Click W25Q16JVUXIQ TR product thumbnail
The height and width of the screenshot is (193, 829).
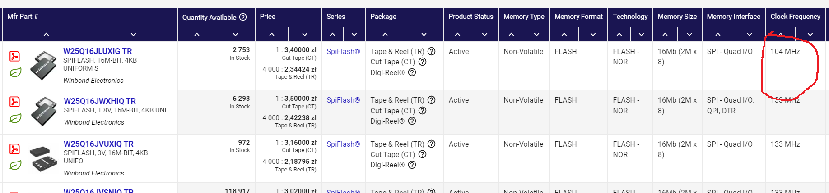click(43, 158)
